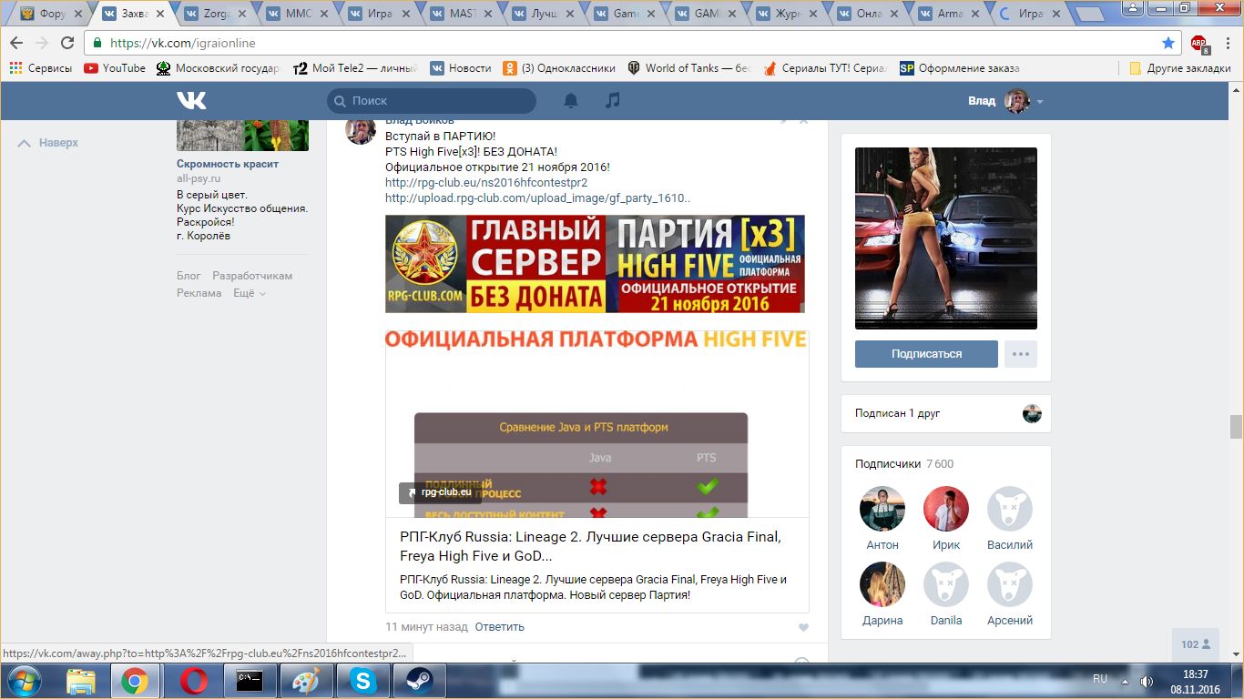Open the VK music note icon
Screen dimensions: 1244x699
[613, 100]
